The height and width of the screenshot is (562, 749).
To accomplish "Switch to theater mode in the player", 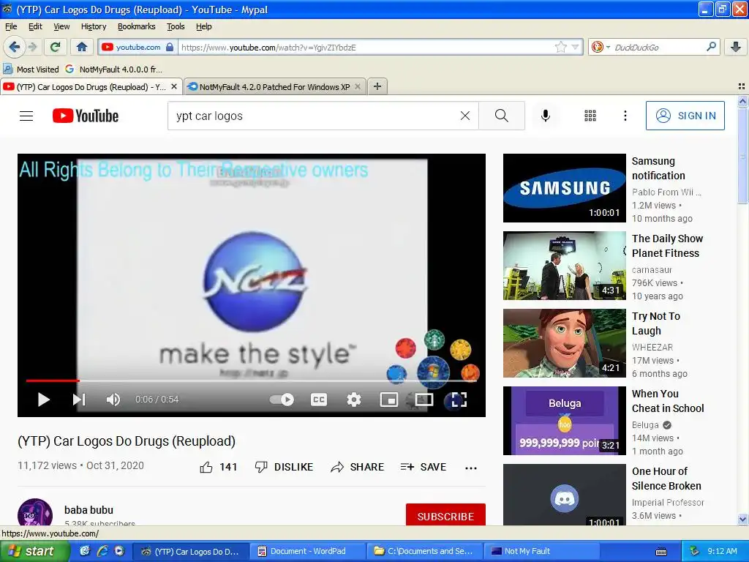I will point(424,400).
